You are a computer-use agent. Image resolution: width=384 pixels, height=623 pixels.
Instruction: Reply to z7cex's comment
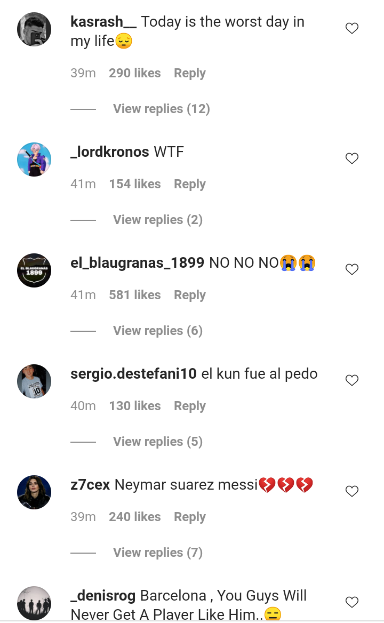tap(189, 517)
